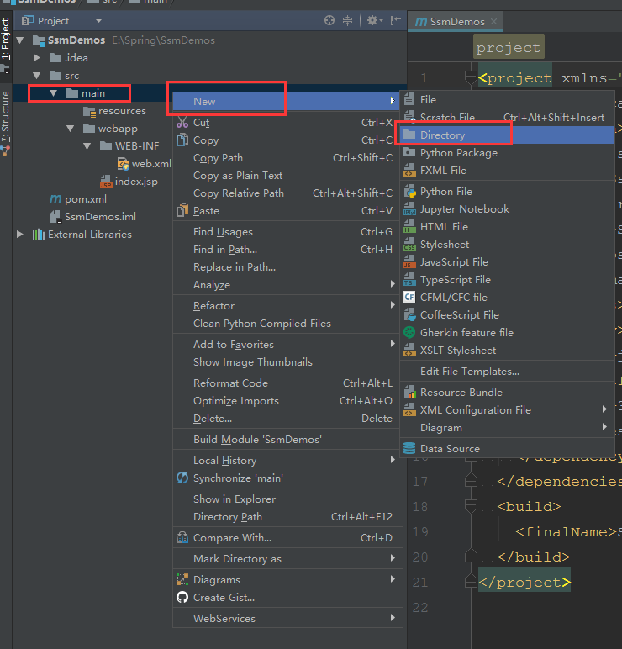Collapse the WEB-INF folder
Screen dimensions: 622x649
pos(87,146)
